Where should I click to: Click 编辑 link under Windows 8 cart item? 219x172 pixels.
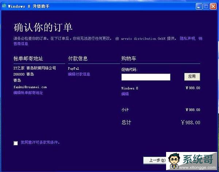point(125,94)
